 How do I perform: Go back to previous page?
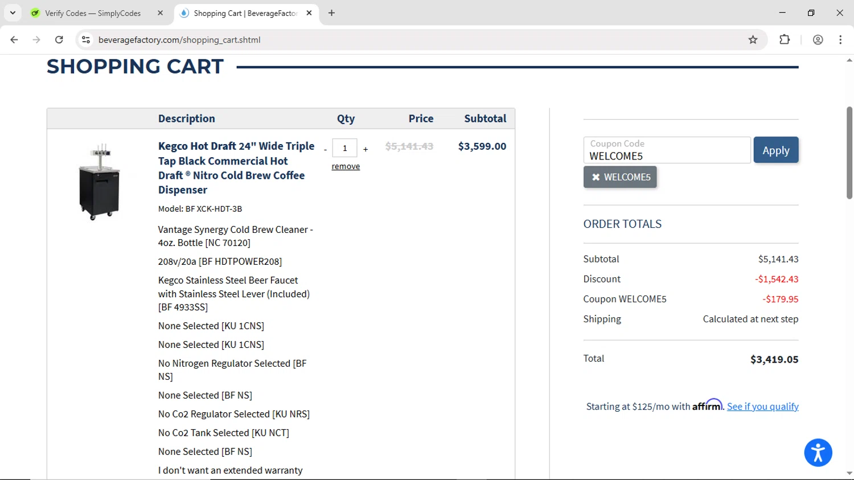pyautogui.click(x=14, y=40)
